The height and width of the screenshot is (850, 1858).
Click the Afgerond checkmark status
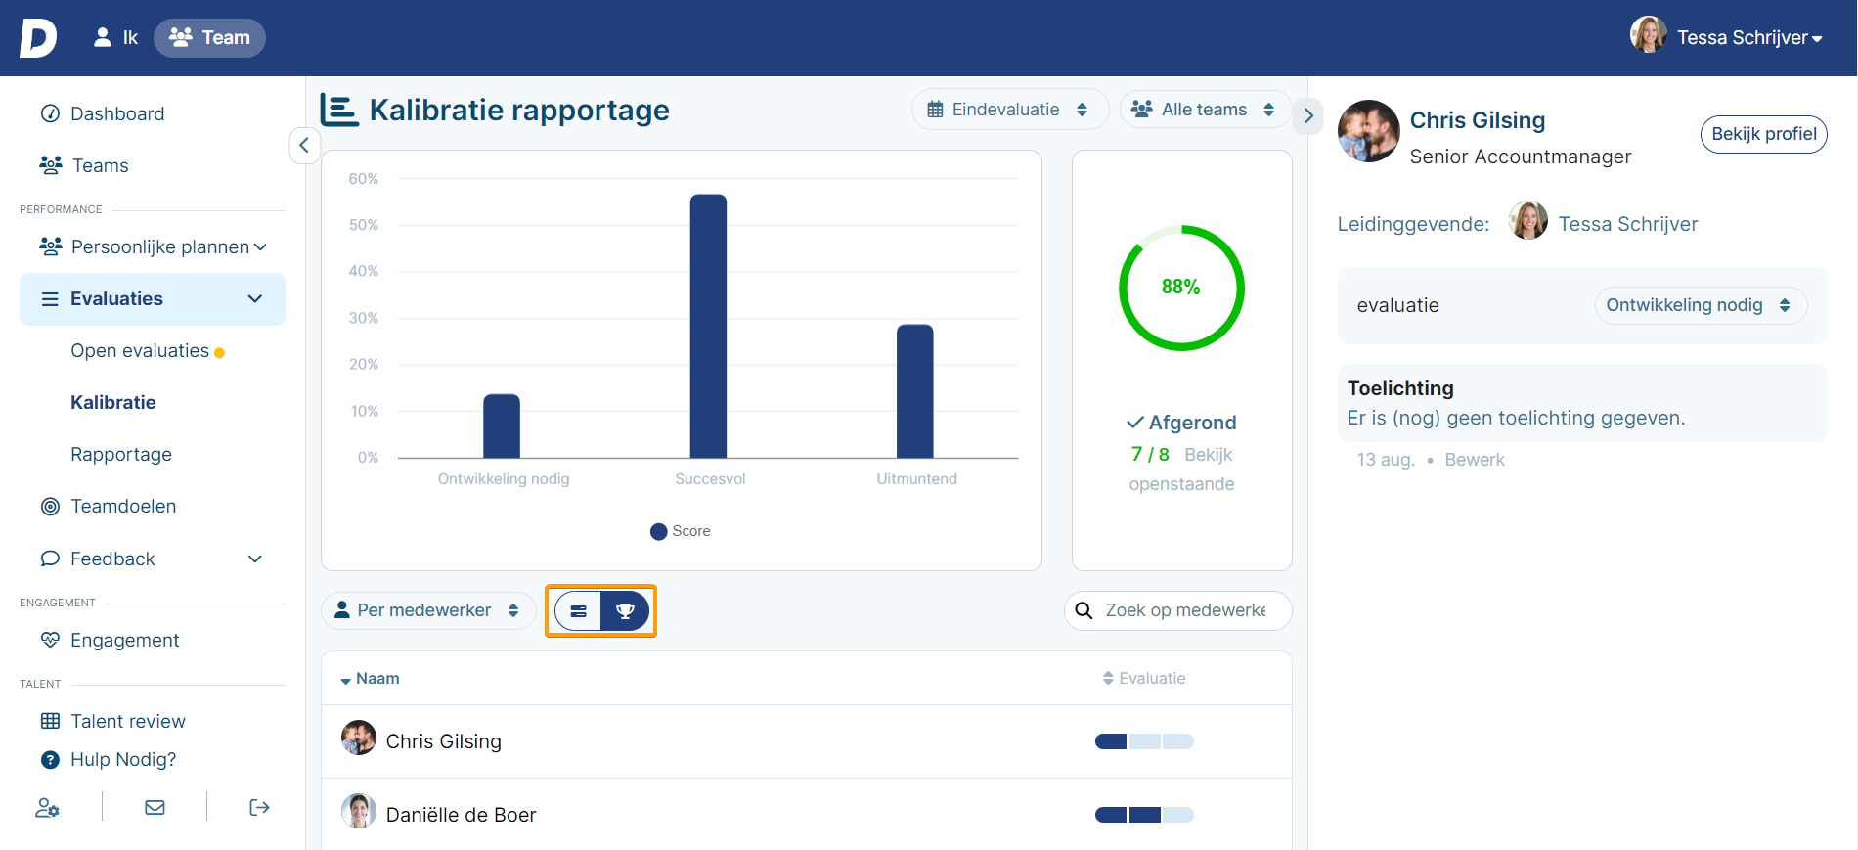tap(1181, 423)
